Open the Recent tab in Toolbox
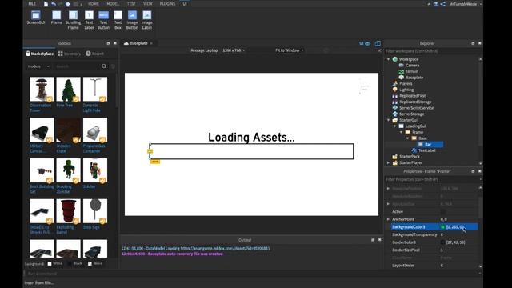 [x=94, y=54]
